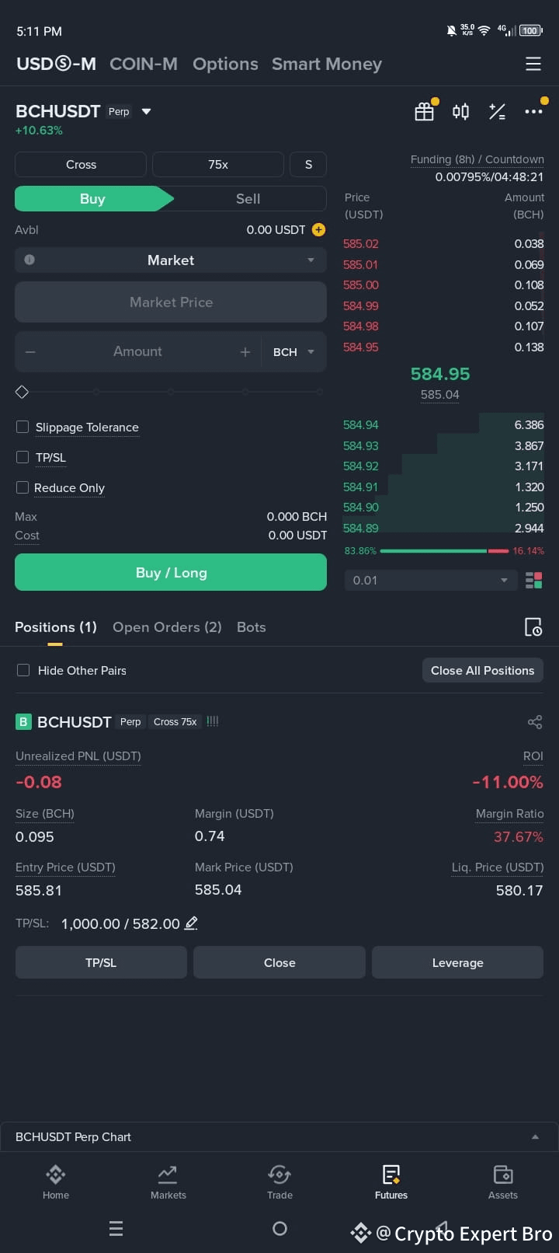Viewport: 559px width, 1253px height.
Task: Click the amount percentage slider handle
Action: pyautogui.click(x=22, y=392)
